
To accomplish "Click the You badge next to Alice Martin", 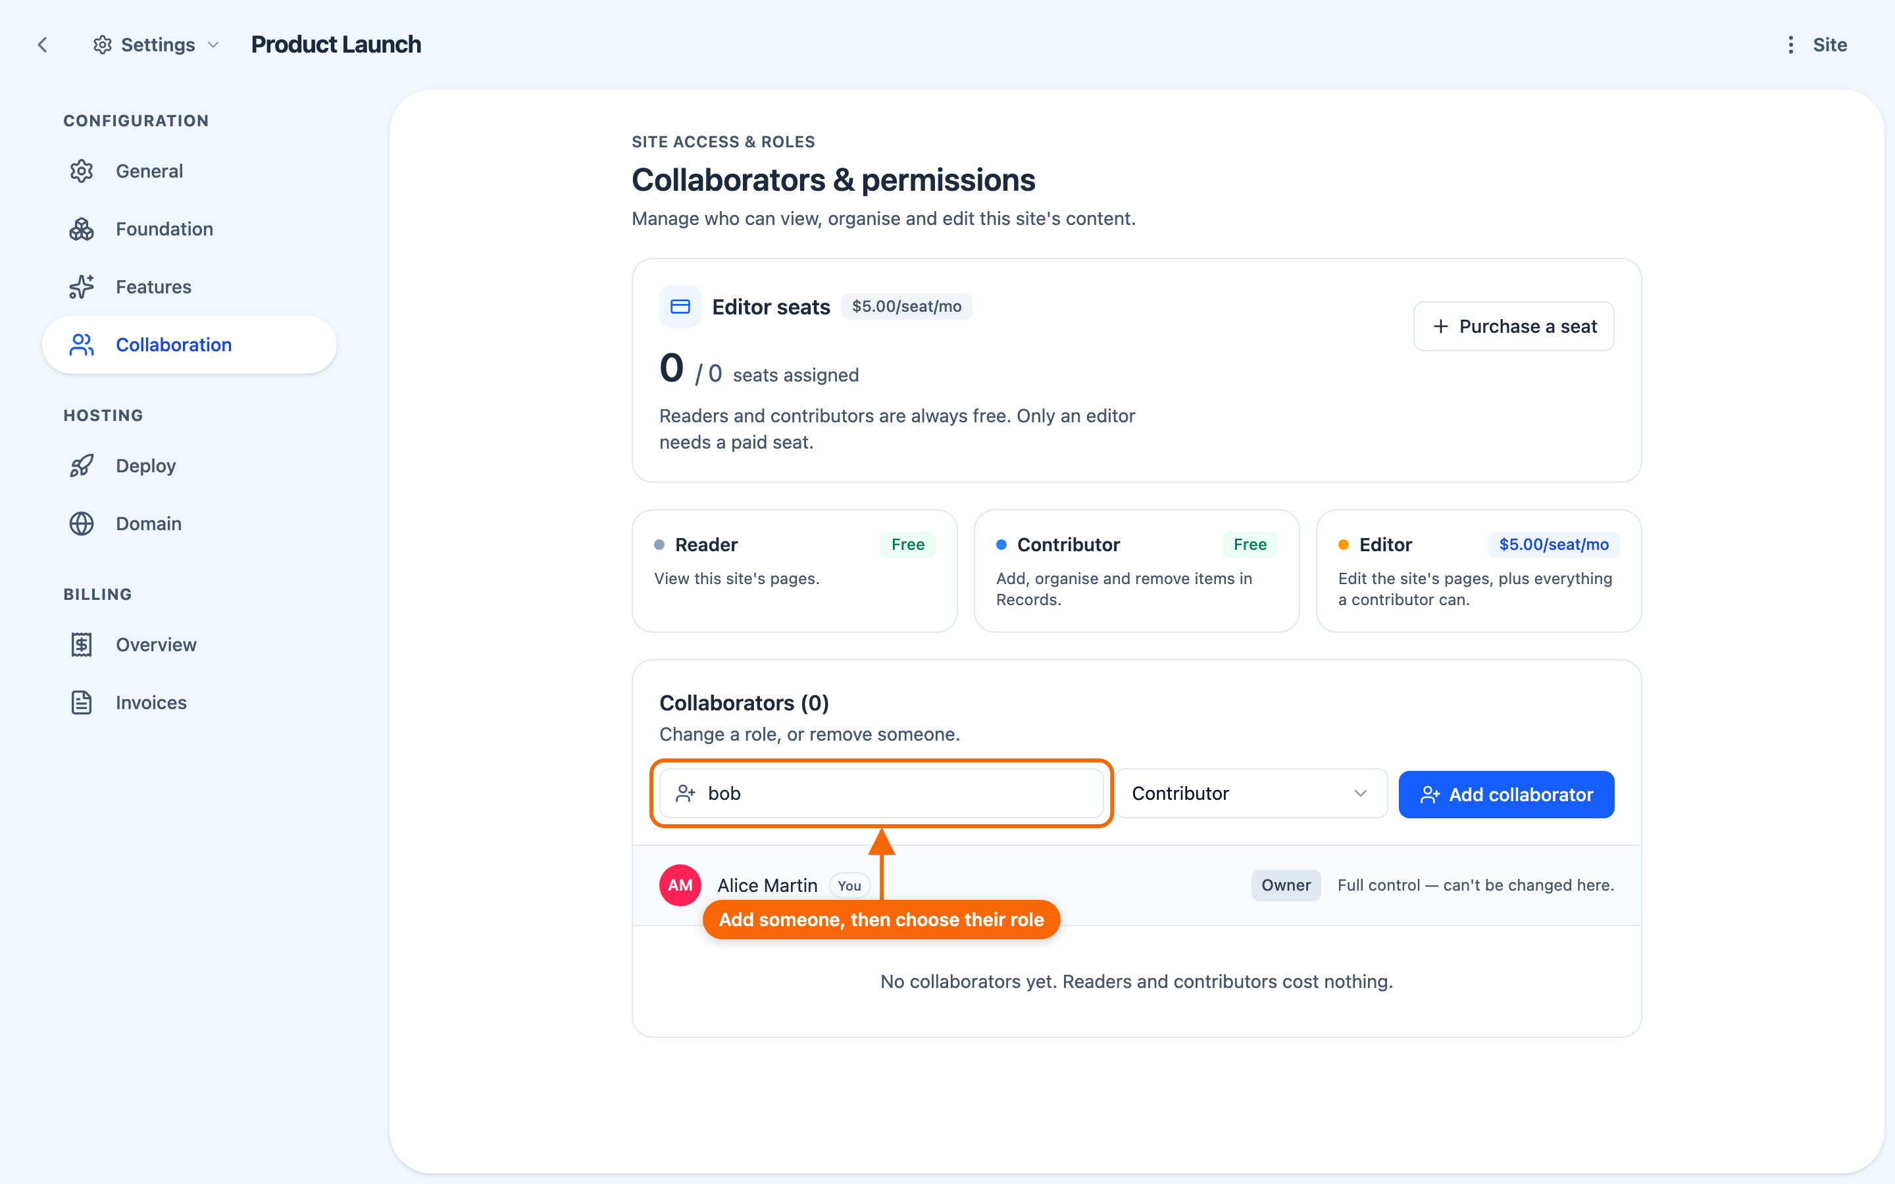I will [849, 885].
